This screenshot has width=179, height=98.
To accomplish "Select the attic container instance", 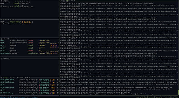I will [x=30, y=44].
